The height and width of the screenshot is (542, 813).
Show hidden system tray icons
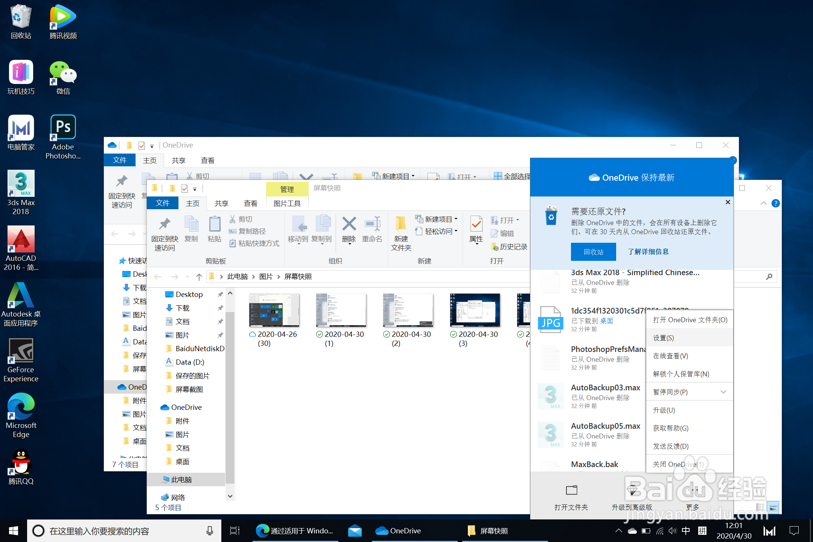click(x=619, y=531)
